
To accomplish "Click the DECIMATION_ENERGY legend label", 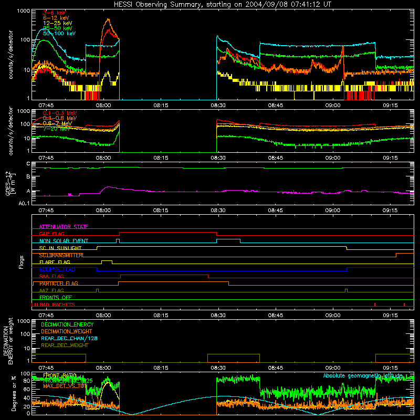I will pyautogui.click(x=67, y=324).
